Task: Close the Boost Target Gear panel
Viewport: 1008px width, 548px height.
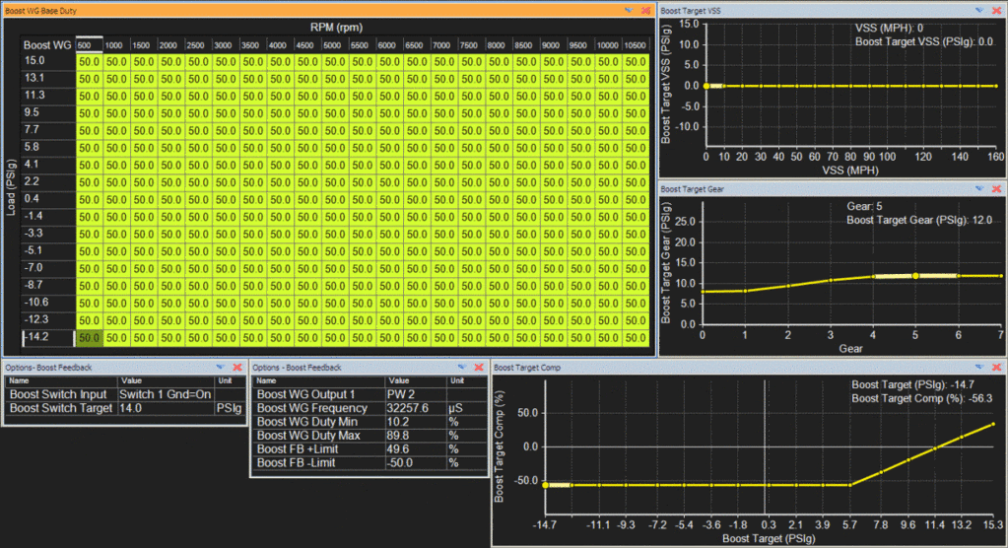Action: click(x=996, y=188)
